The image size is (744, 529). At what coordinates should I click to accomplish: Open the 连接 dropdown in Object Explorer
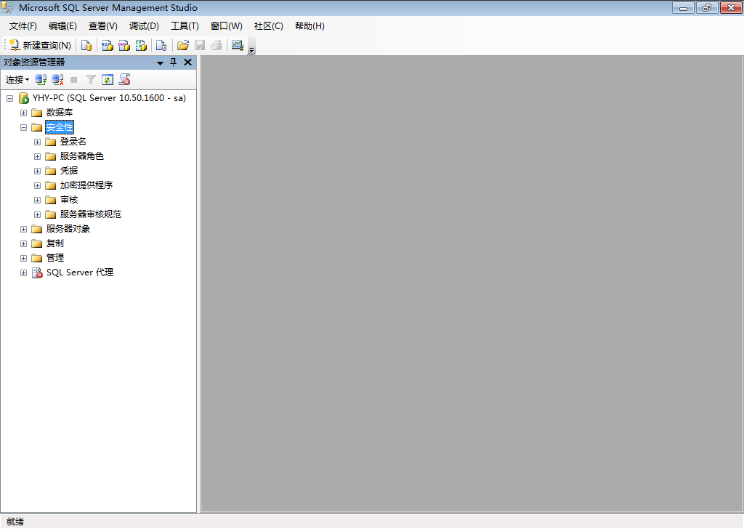click(17, 80)
